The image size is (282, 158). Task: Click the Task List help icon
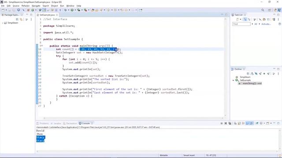pos(280,24)
